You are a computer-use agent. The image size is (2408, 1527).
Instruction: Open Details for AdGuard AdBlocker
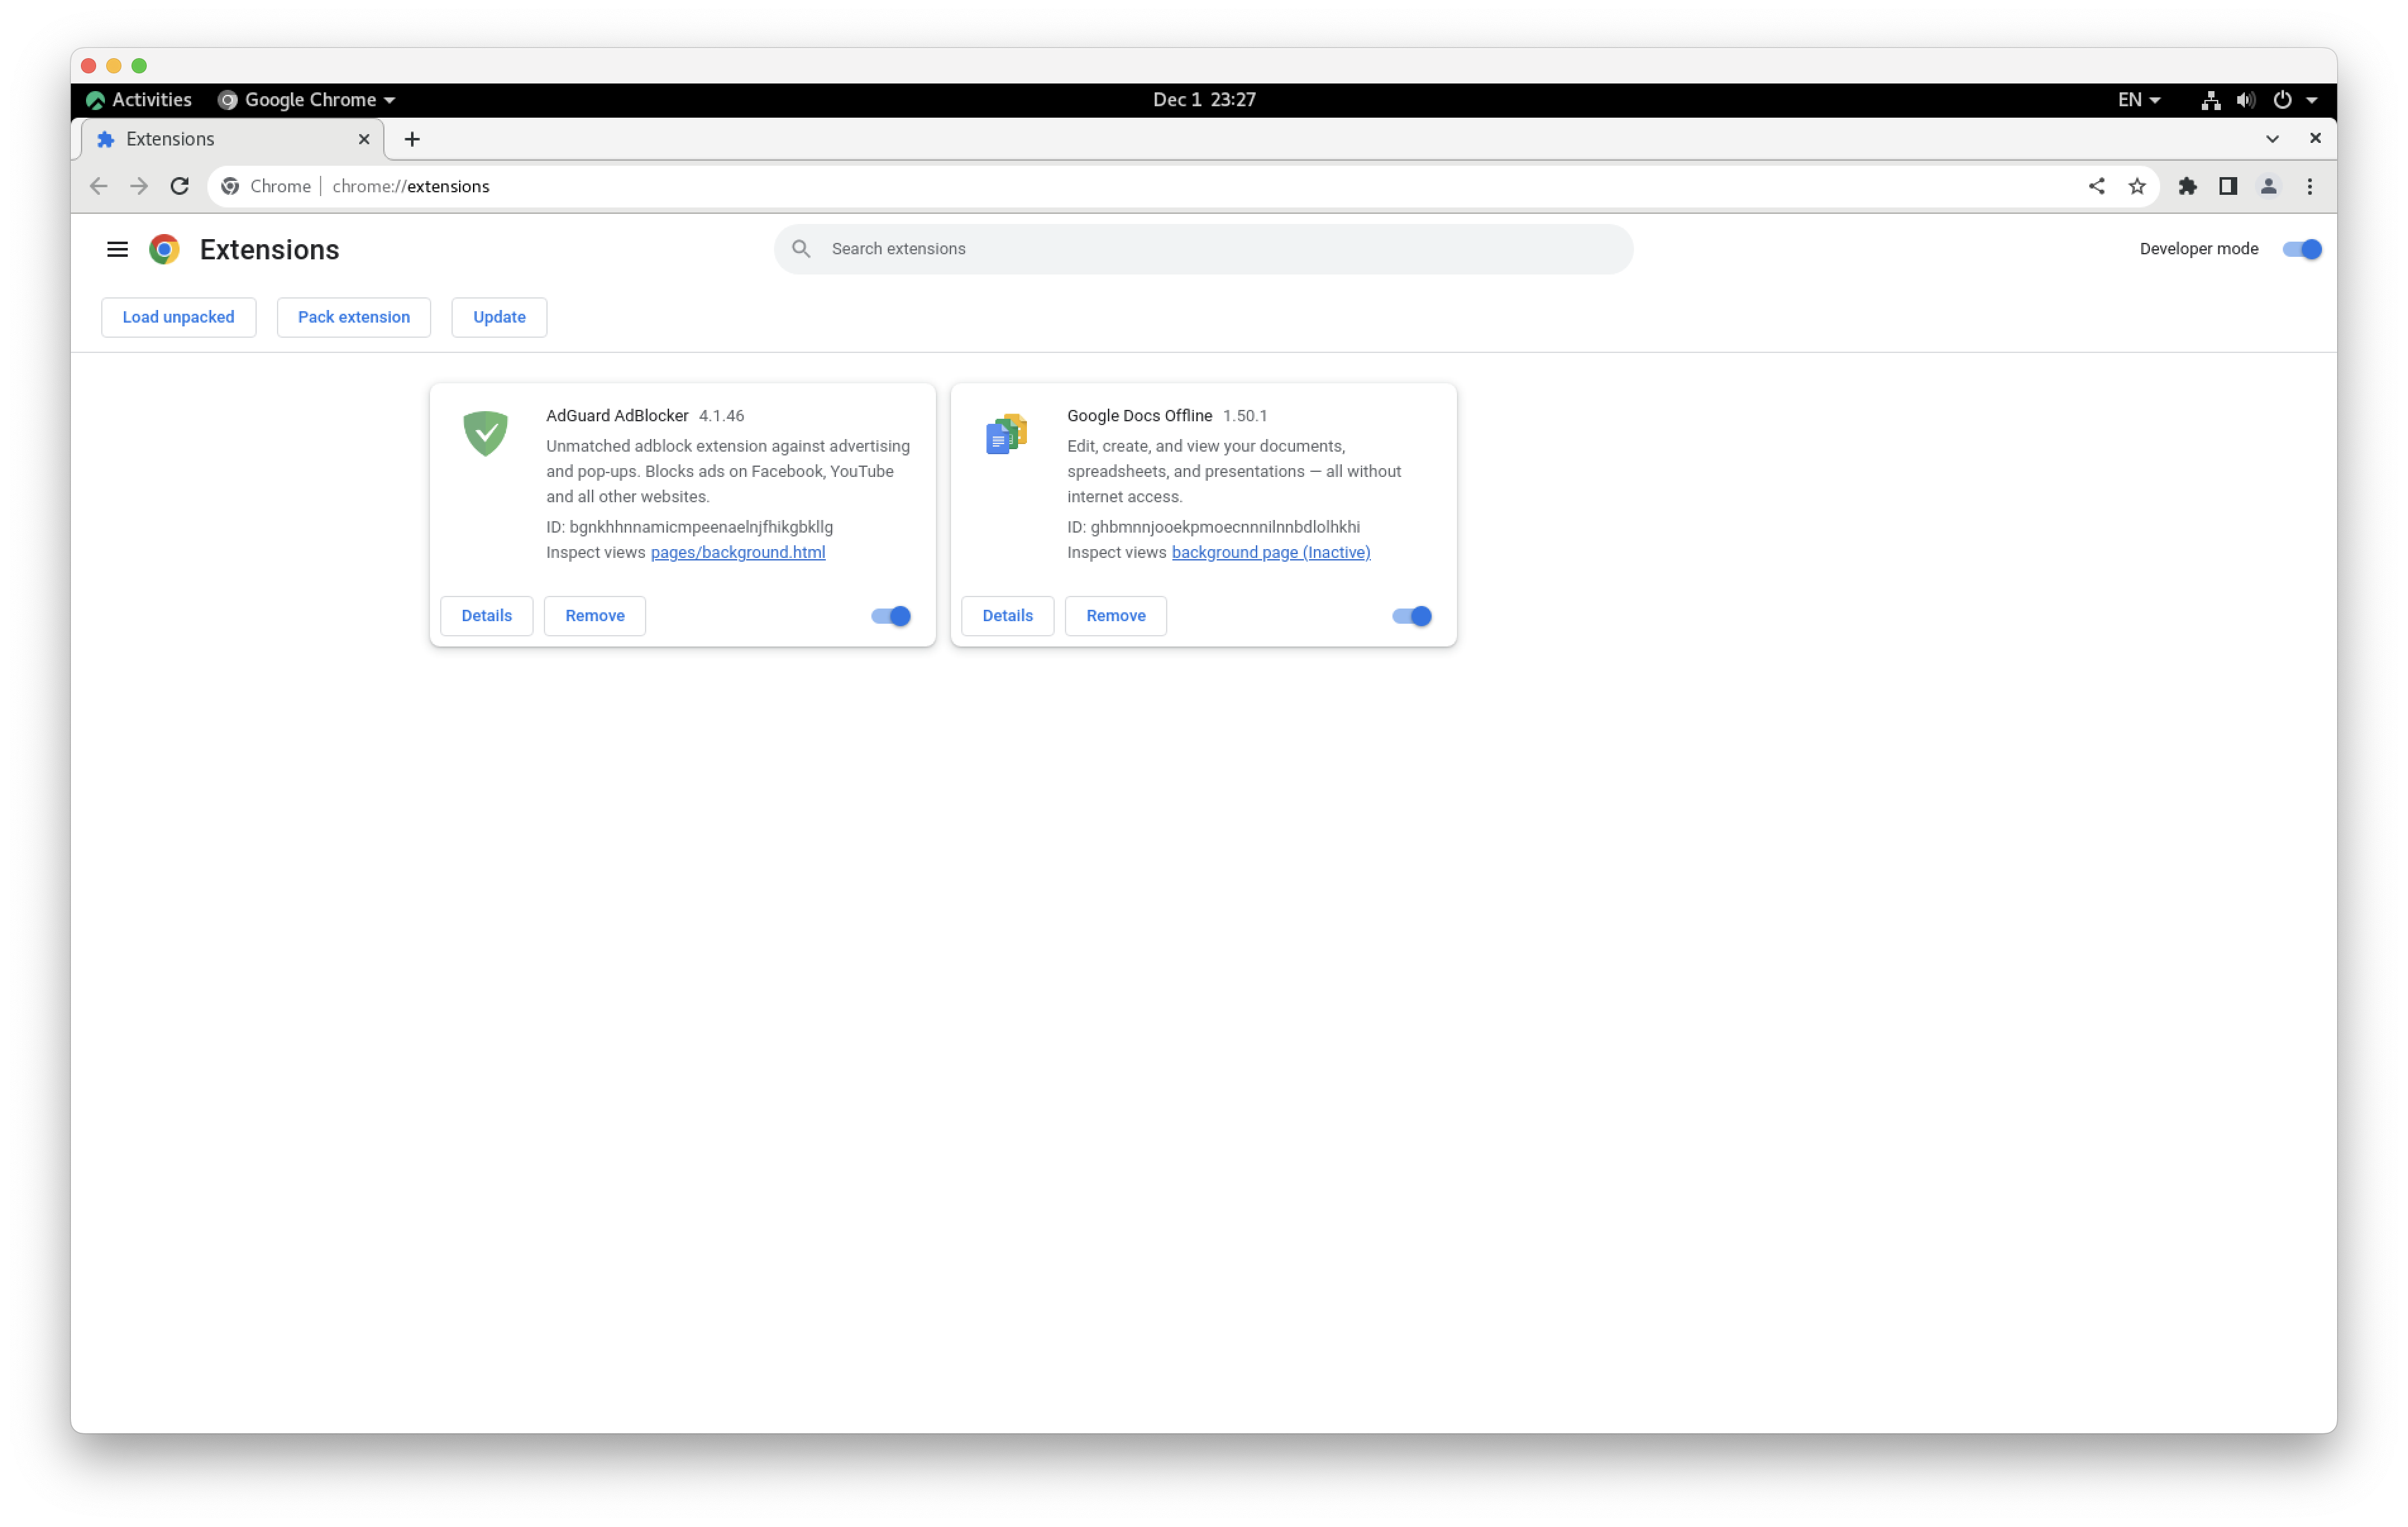point(486,615)
